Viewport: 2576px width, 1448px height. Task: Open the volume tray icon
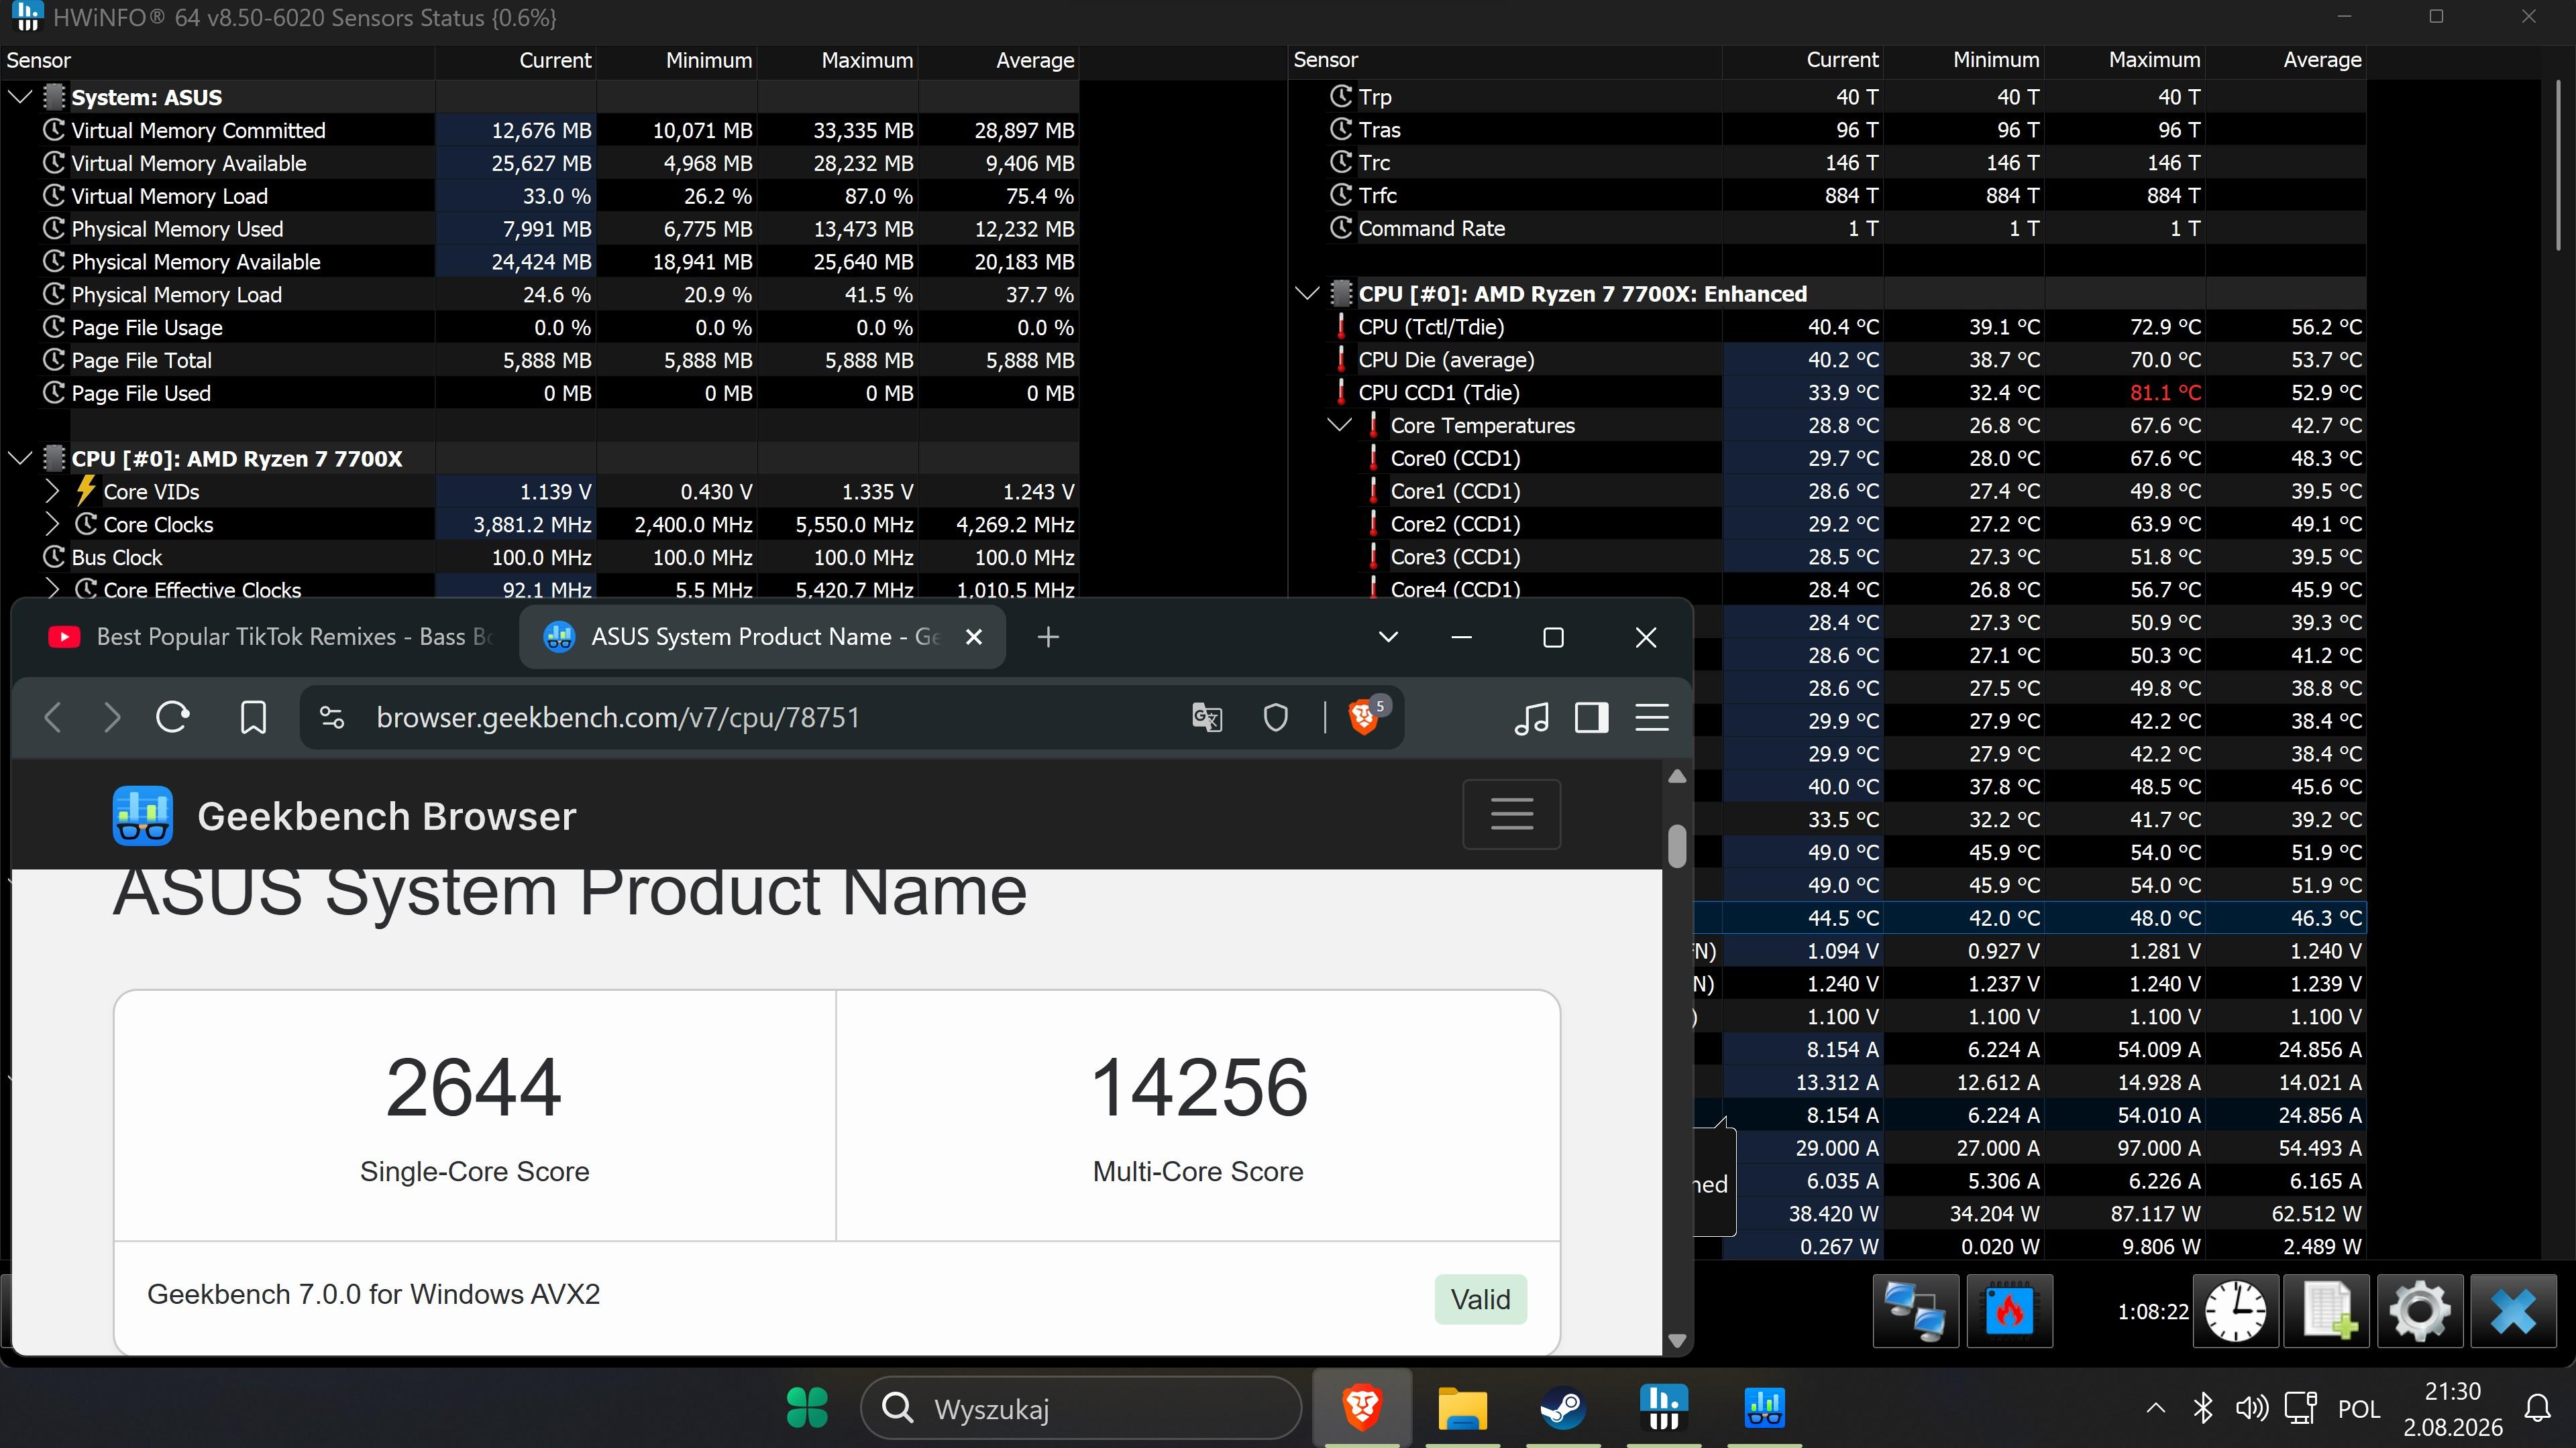pyautogui.click(x=2251, y=1409)
